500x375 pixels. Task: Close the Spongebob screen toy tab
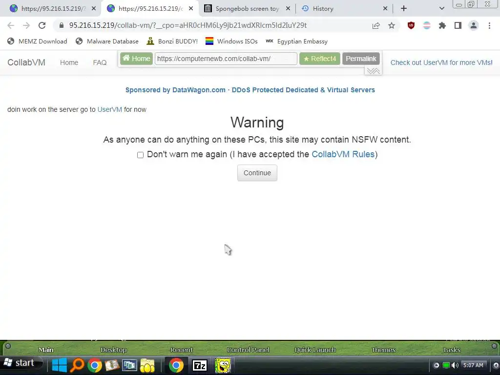pos(288,9)
